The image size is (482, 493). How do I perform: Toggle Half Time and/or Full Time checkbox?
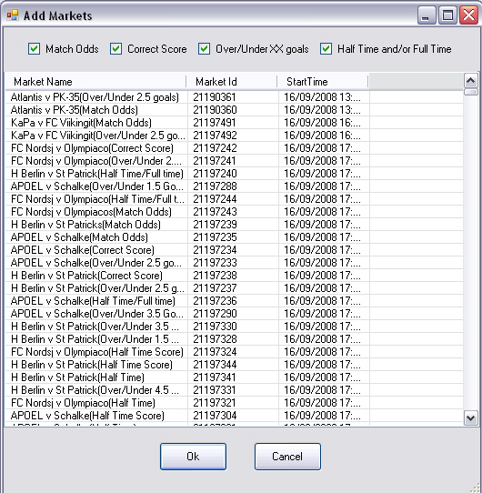tap(326, 49)
